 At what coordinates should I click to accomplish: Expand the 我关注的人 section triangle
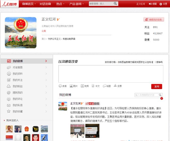(x=4, y=120)
